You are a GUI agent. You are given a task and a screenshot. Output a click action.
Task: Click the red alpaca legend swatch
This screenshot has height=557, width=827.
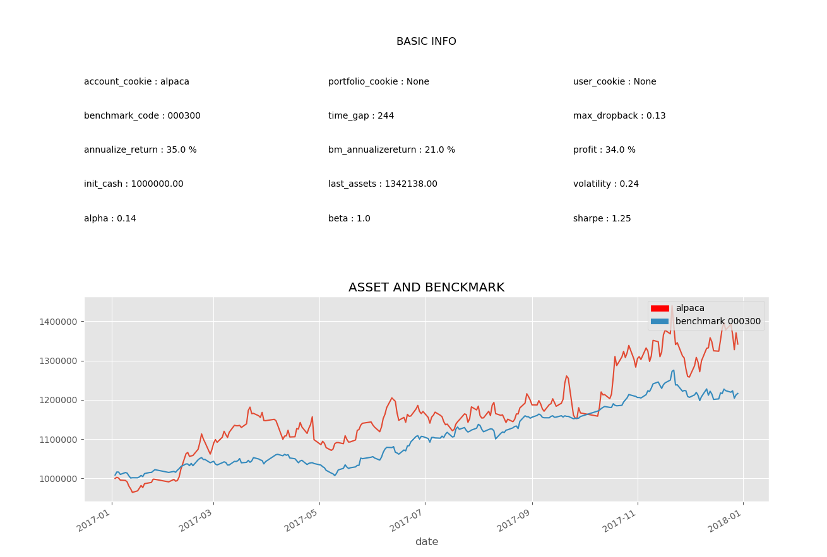click(660, 308)
